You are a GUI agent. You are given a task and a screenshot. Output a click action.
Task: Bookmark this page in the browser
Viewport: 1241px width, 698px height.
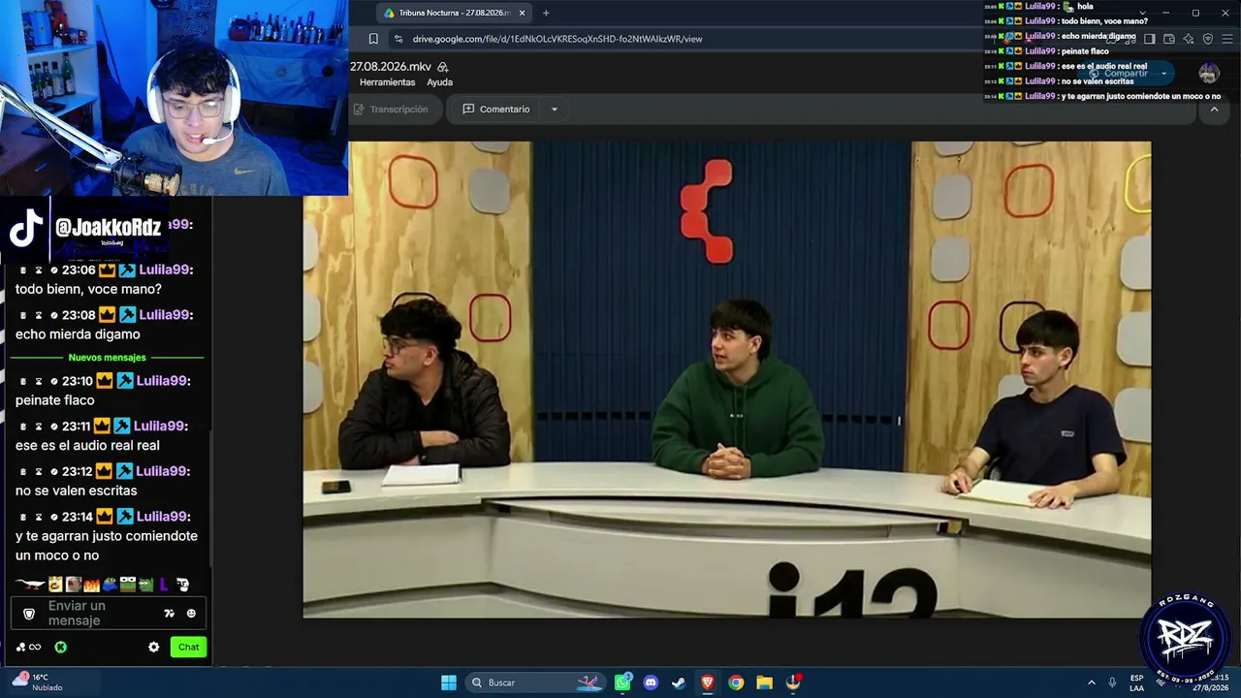click(x=373, y=39)
